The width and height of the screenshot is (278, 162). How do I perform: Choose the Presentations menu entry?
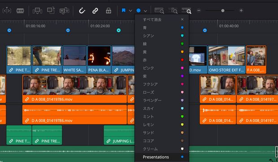pos(162,157)
